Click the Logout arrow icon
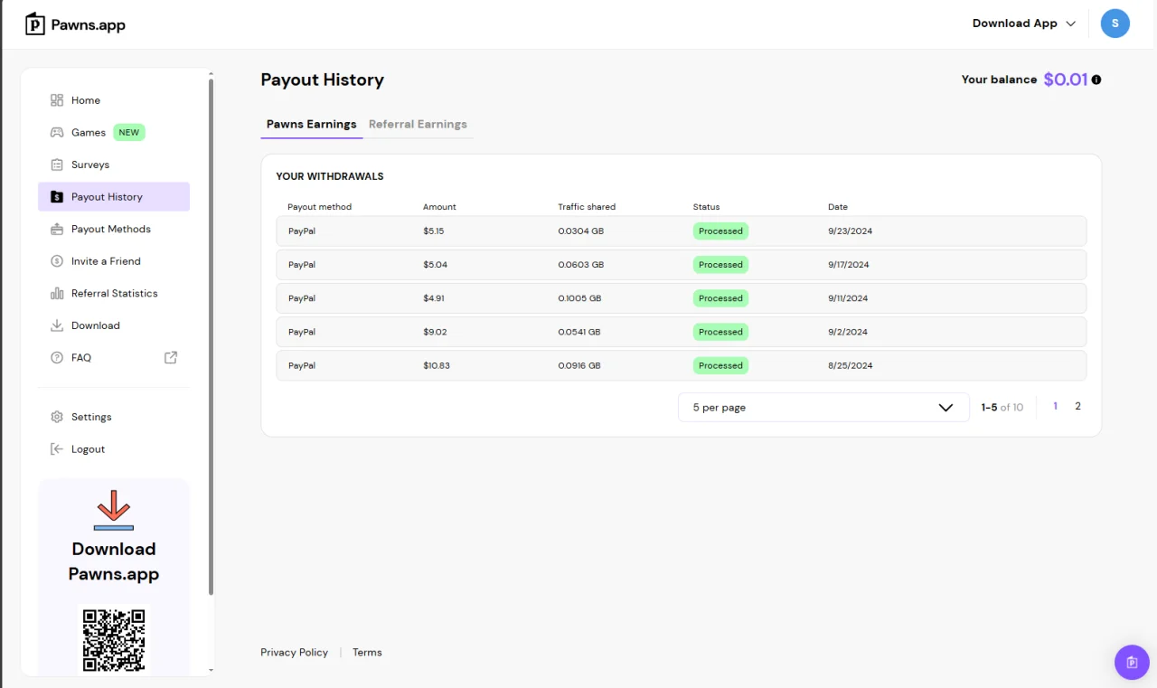 click(57, 449)
